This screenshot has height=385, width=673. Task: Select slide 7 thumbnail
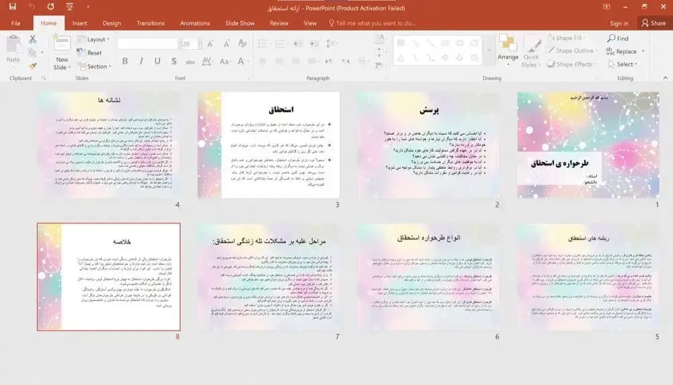pos(269,277)
